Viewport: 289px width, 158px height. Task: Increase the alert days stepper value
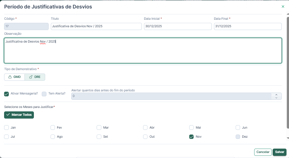(x=276, y=94)
